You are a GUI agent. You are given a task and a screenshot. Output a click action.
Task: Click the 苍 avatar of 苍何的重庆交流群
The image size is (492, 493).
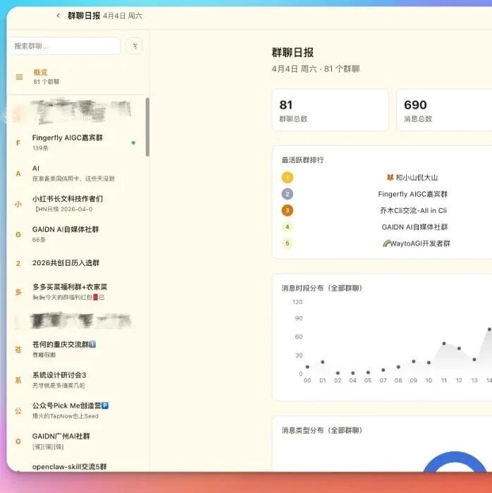click(x=18, y=349)
